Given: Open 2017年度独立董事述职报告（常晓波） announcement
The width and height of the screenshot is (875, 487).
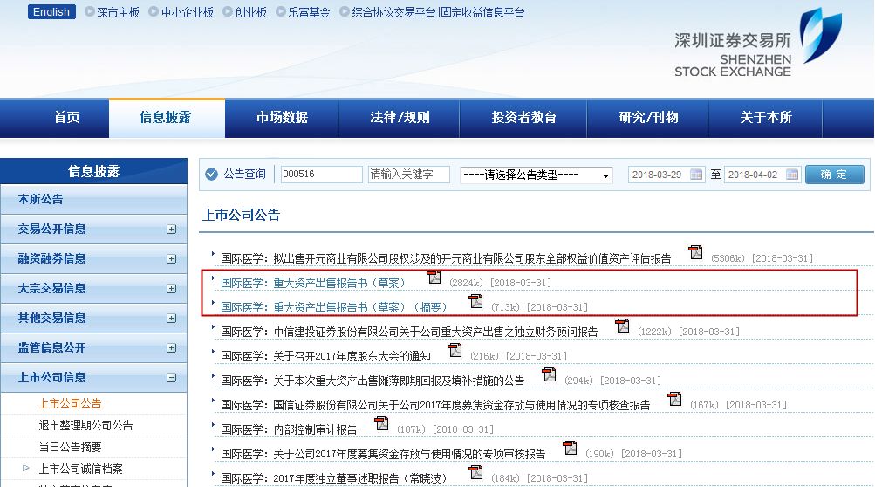Looking at the screenshot, I should coord(334,478).
